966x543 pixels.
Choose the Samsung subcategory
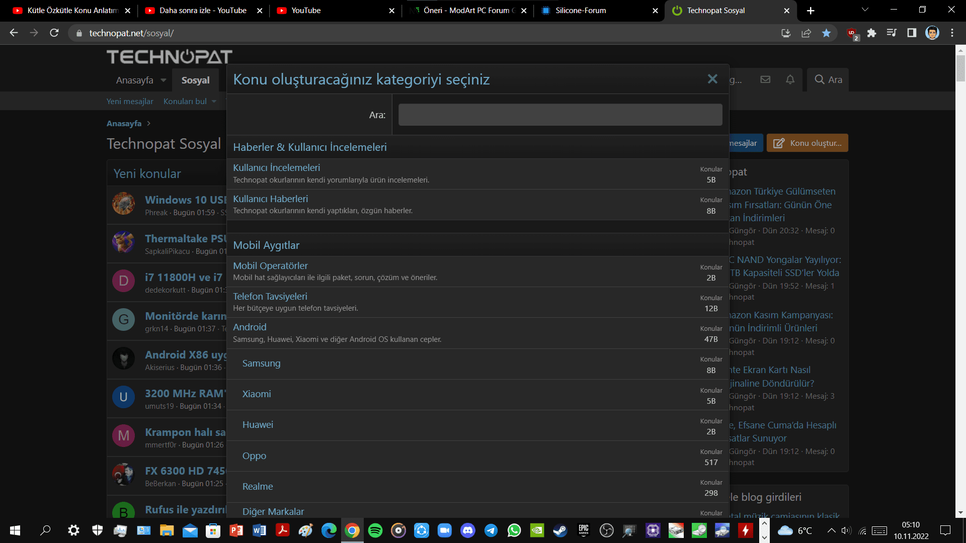click(x=261, y=363)
